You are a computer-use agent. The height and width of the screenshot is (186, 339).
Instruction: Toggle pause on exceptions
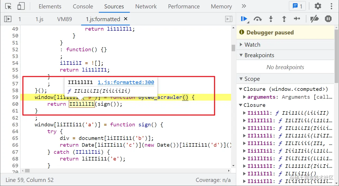point(328,19)
